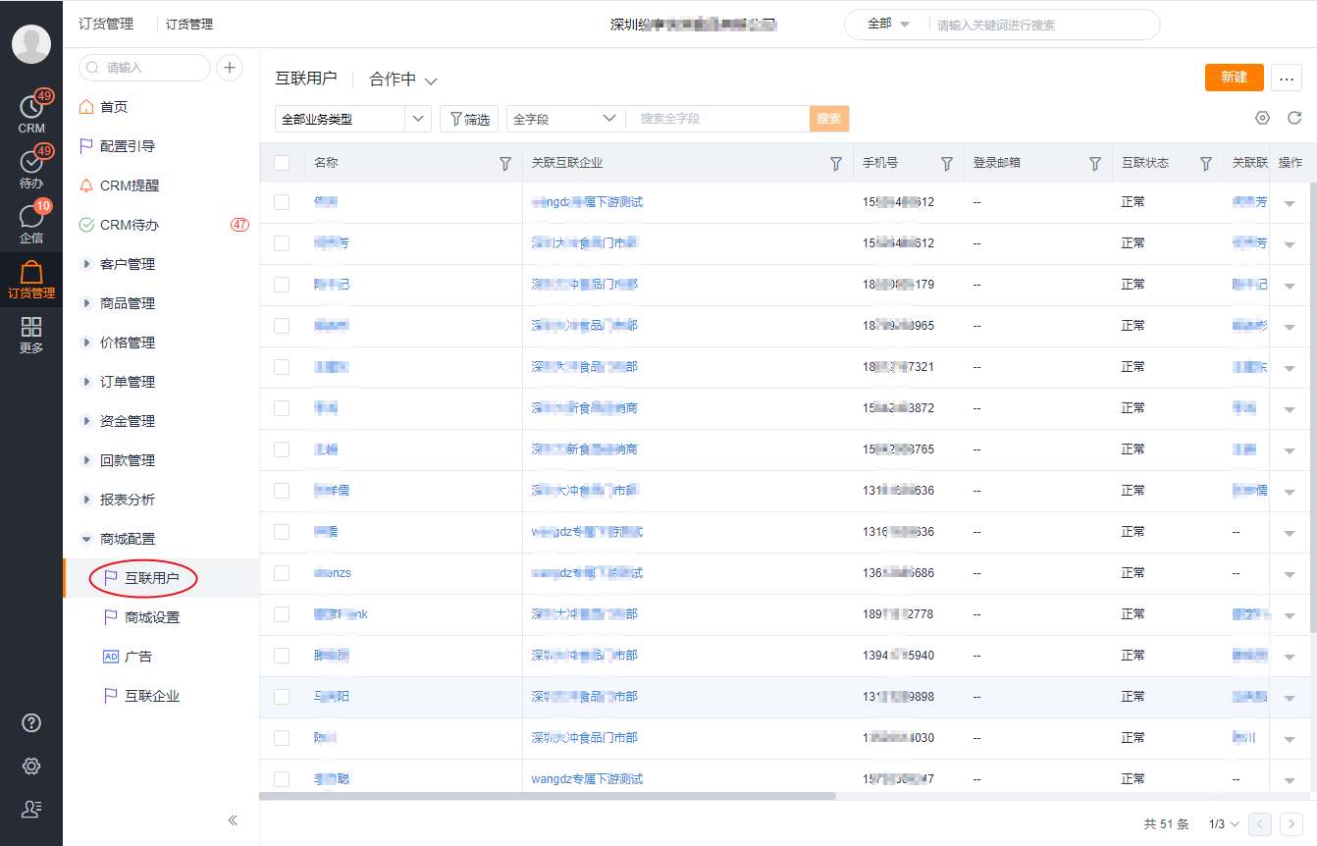Check the first row with wangdz专属下游测试
The height and width of the screenshot is (846, 1317).
point(282,202)
